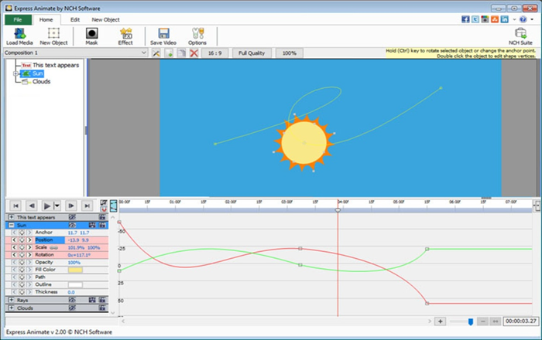Image resolution: width=542 pixels, height=340 pixels.
Task: Click the Load Media icon
Action: (19, 34)
